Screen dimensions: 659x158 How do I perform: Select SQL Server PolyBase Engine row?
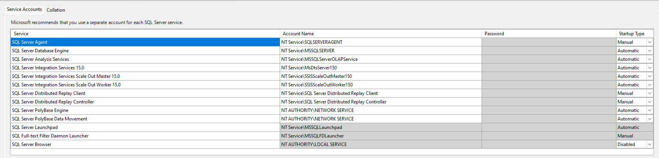(x=145, y=110)
